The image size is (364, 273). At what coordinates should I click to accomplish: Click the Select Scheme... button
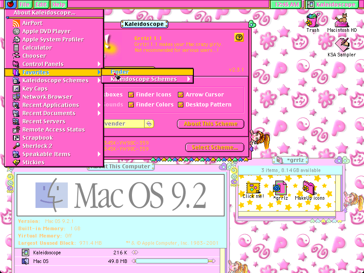[x=215, y=147]
